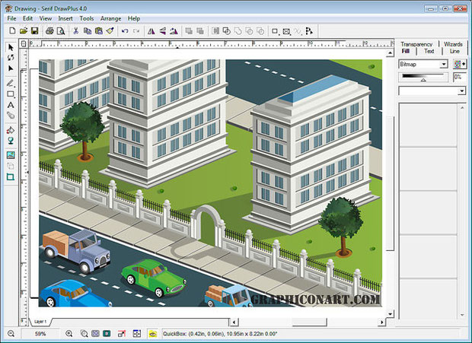Select the Text tool letter A
The image size is (472, 343).
11,105
